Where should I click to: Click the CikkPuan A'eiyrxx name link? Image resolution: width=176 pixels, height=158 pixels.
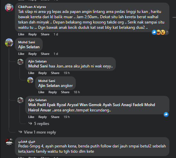tap(32, 7)
